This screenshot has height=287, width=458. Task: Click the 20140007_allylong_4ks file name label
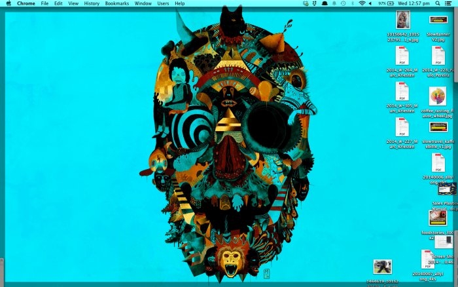point(428,277)
